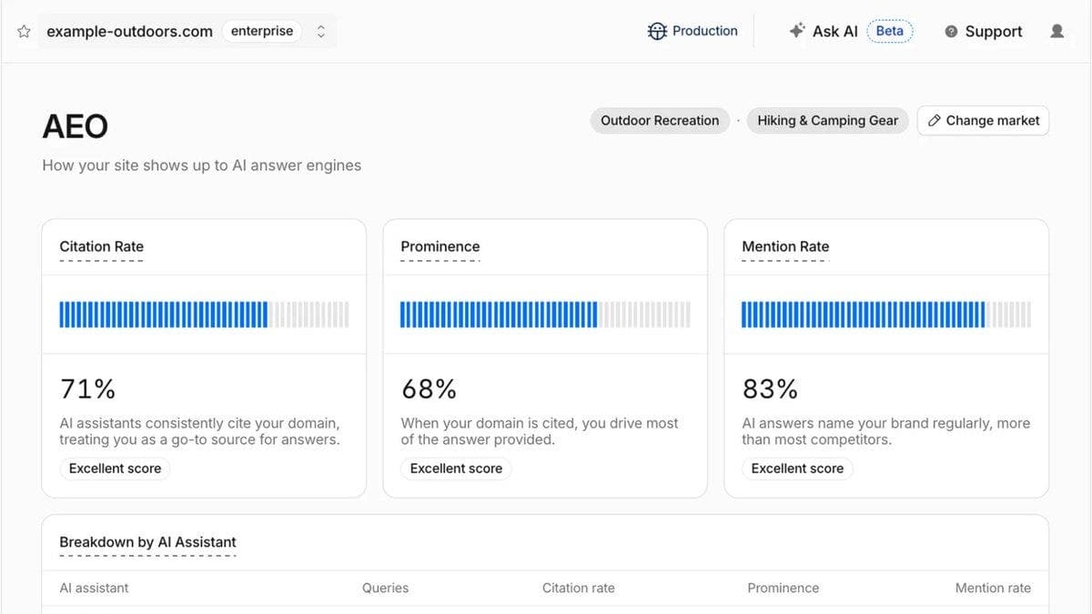The height and width of the screenshot is (614, 1092).
Task: Click the enterprise plan badge
Action: (x=262, y=31)
